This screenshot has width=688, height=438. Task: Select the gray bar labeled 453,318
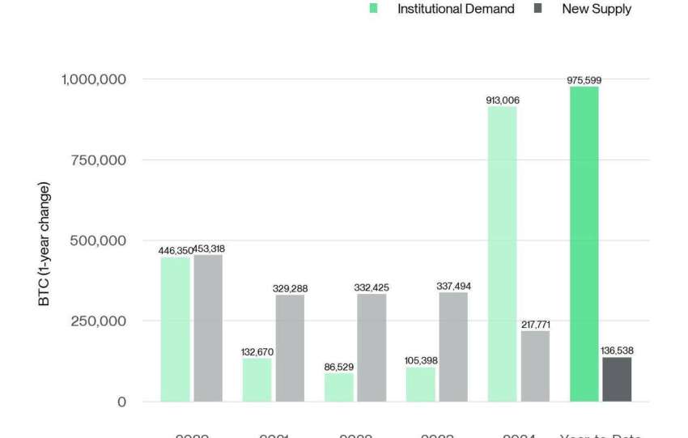click(x=208, y=328)
